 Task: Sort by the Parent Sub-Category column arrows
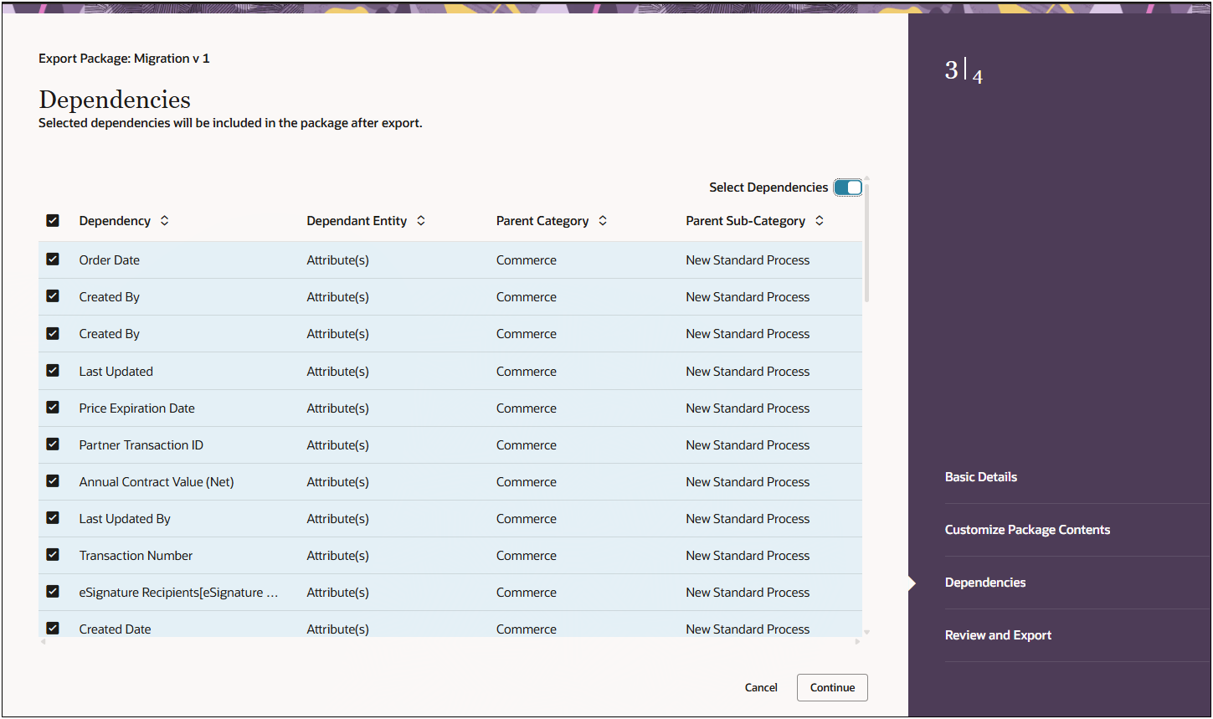point(820,221)
